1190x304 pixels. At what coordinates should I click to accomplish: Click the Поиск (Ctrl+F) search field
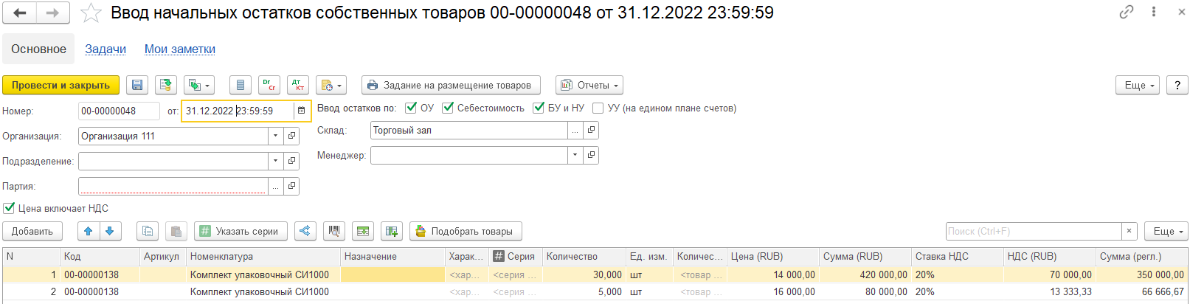click(1033, 232)
